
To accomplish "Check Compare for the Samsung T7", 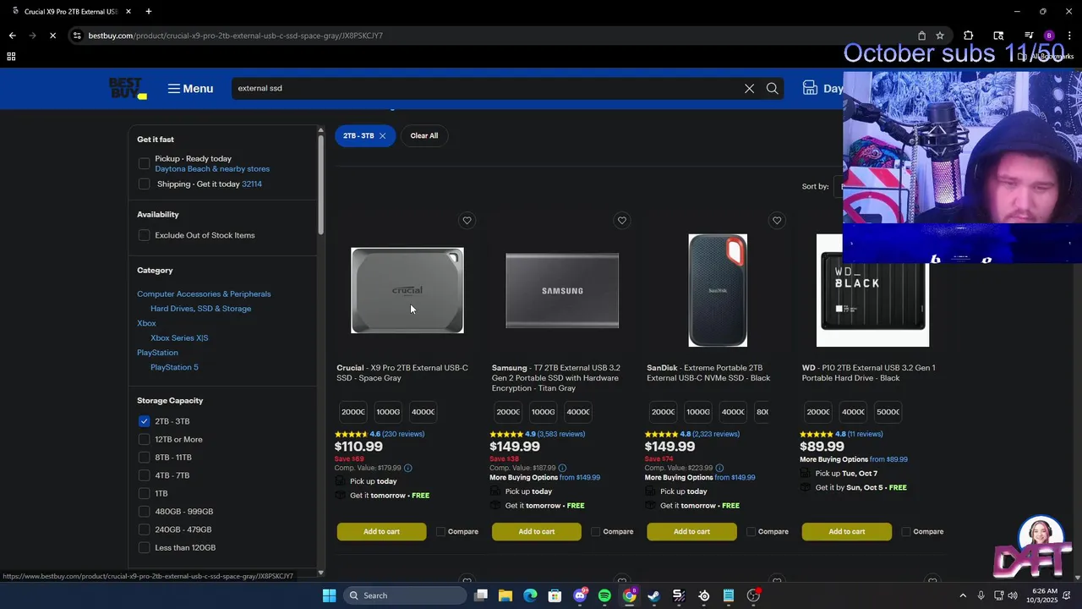I will coord(596,531).
